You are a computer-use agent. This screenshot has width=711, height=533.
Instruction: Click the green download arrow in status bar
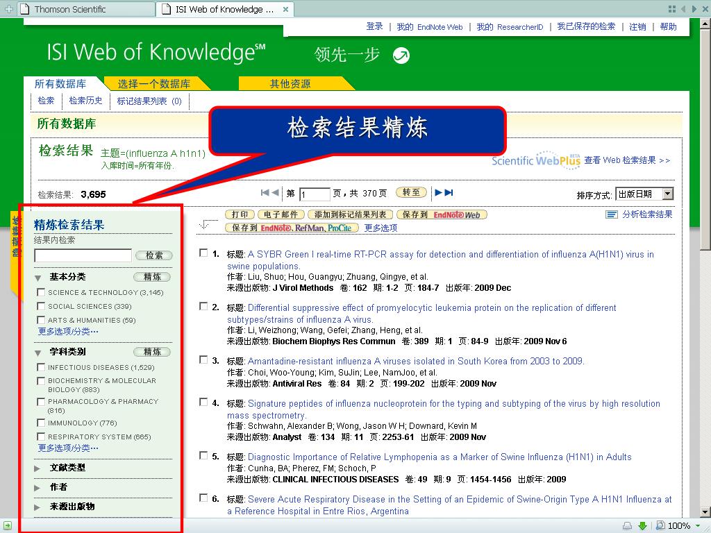[x=642, y=526]
